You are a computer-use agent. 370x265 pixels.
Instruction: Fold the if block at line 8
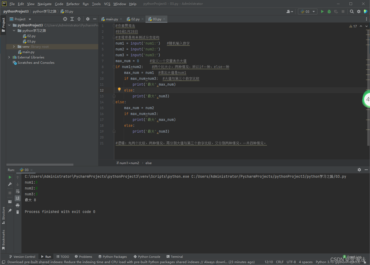(114, 67)
